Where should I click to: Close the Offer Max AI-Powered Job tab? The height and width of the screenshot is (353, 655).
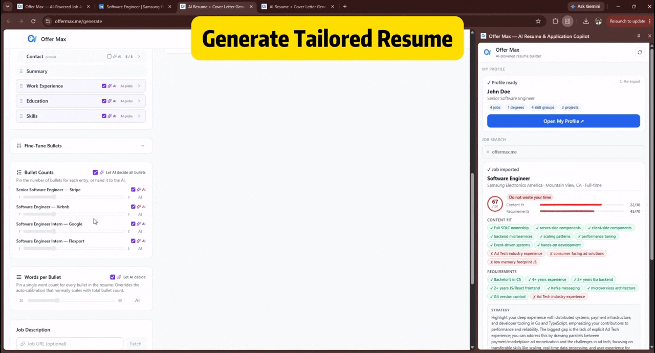[x=88, y=7]
